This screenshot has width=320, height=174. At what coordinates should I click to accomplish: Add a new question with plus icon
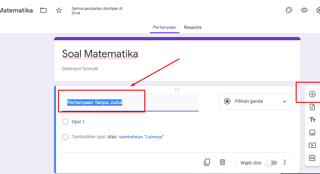[x=312, y=94]
